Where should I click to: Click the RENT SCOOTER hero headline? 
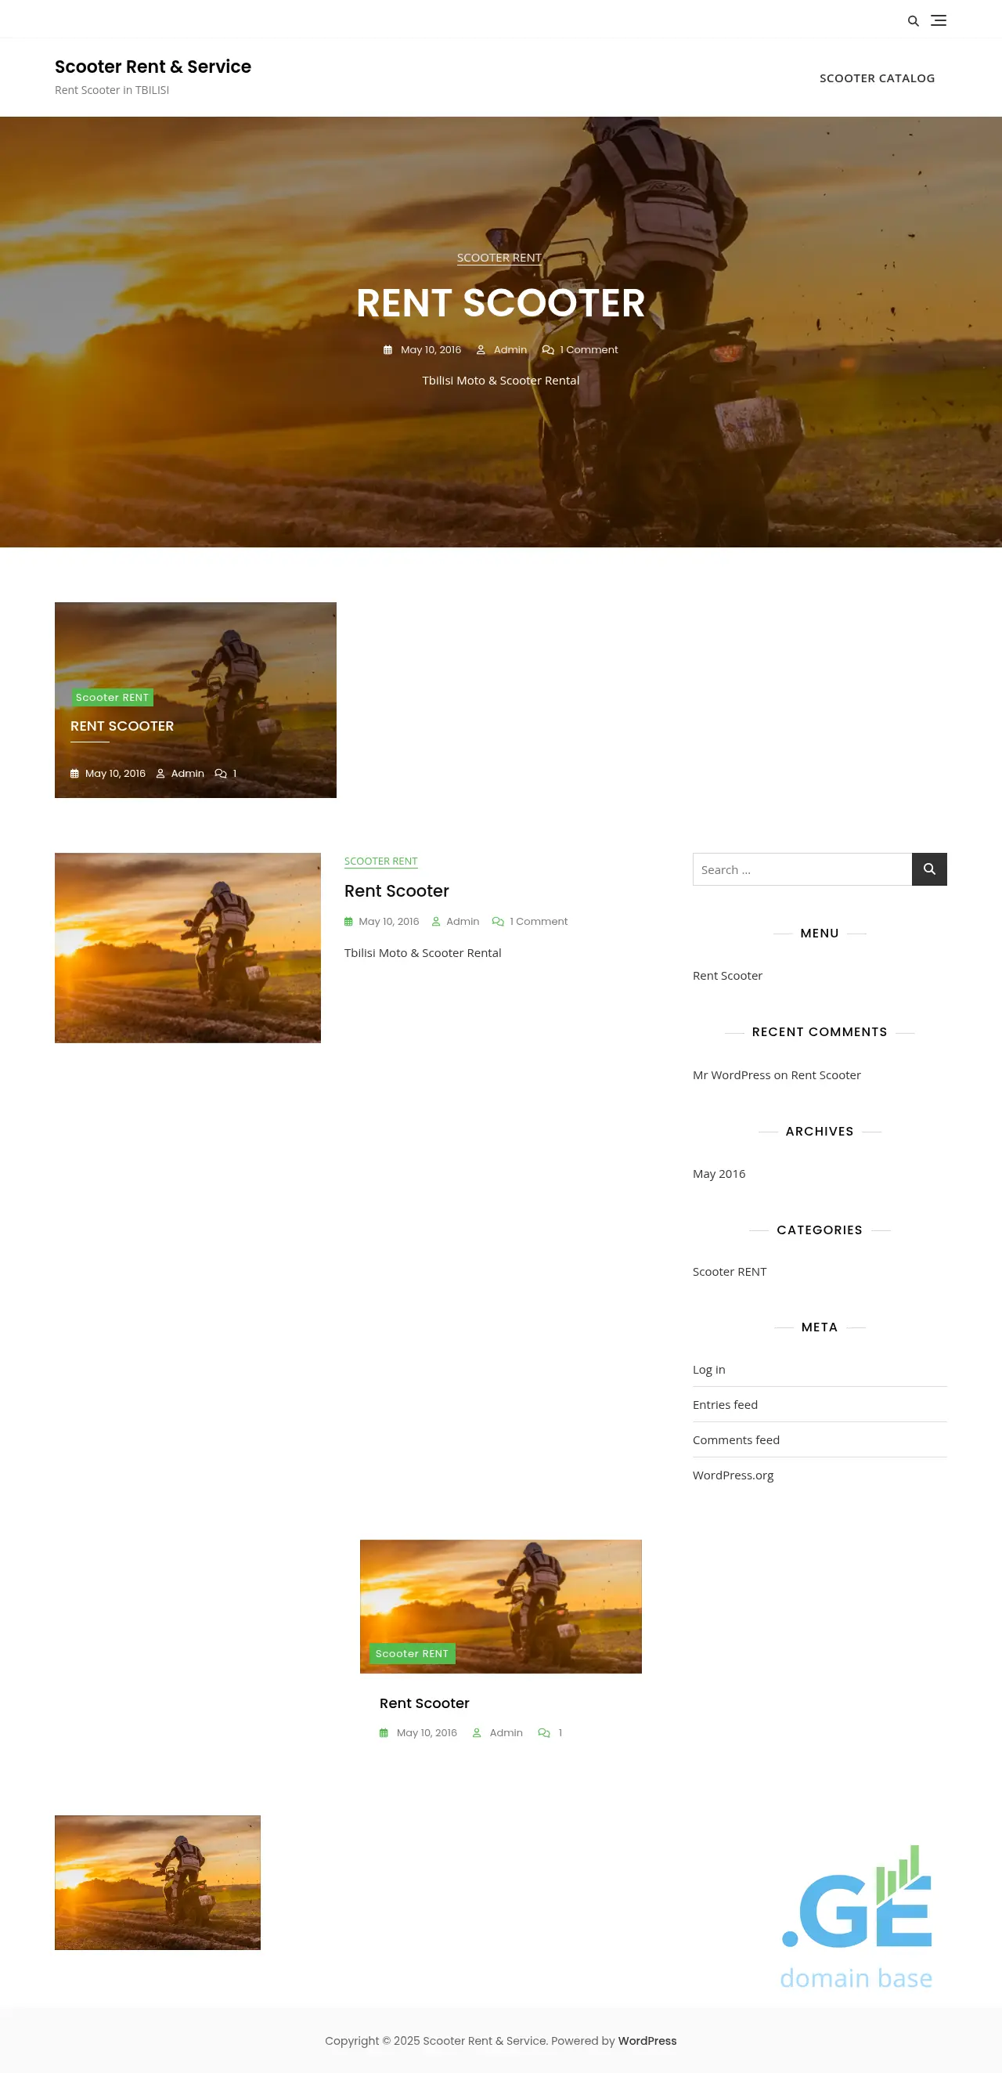point(500,303)
